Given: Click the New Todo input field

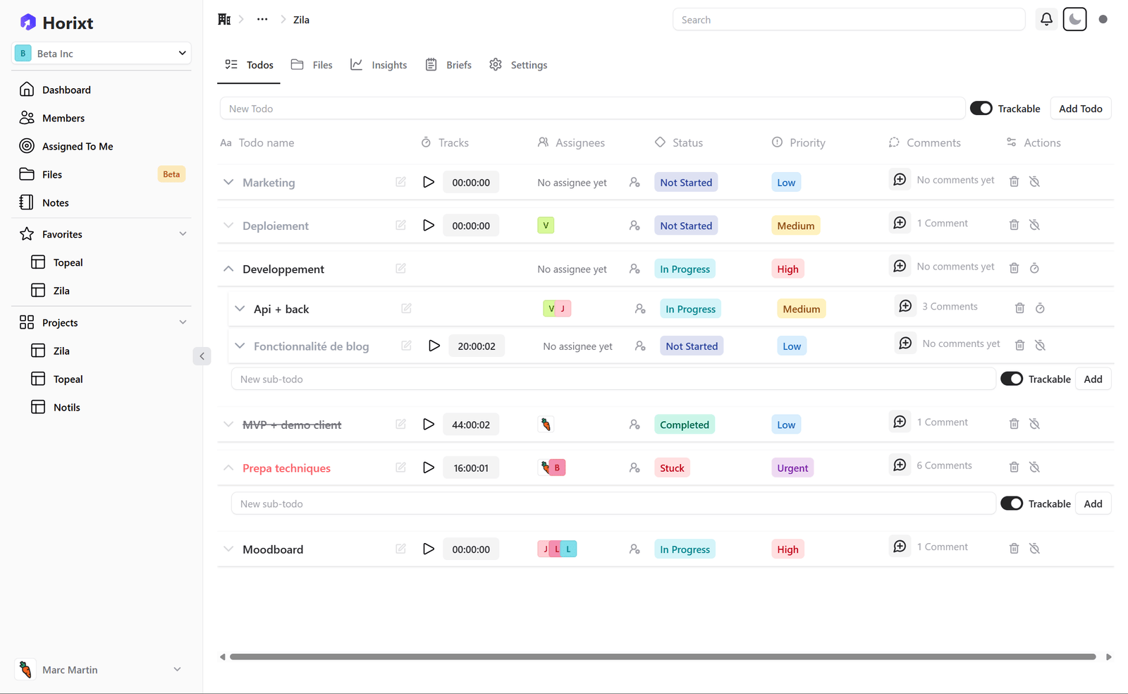Looking at the screenshot, I should tap(592, 109).
